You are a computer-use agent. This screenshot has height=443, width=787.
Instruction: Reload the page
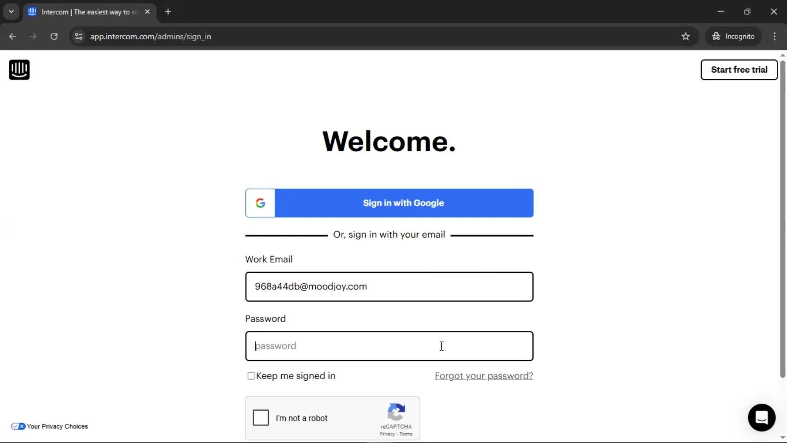[54, 37]
